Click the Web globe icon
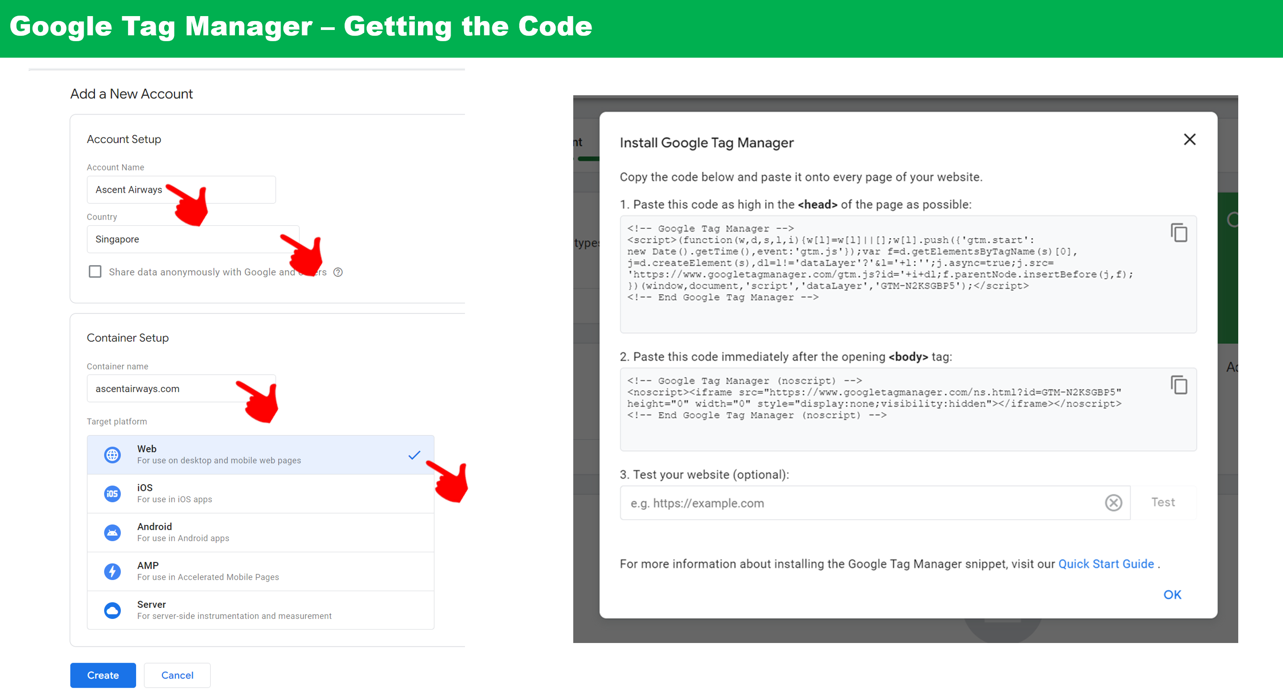 tap(113, 455)
